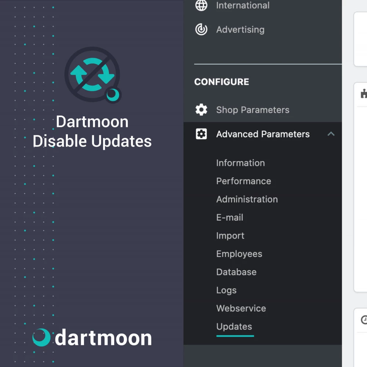Image resolution: width=367 pixels, height=367 pixels.
Task: Click the puzzle piece module icon
Action: pyautogui.click(x=364, y=94)
